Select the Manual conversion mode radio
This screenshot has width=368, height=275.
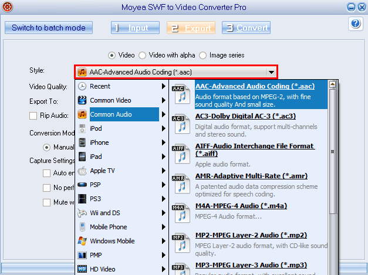click(x=47, y=147)
